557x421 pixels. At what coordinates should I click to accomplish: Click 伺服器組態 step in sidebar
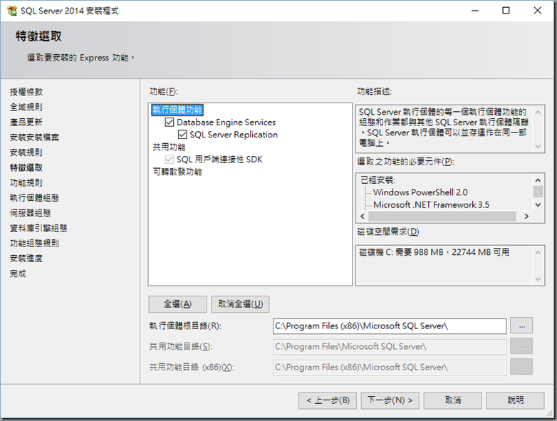pyautogui.click(x=30, y=213)
